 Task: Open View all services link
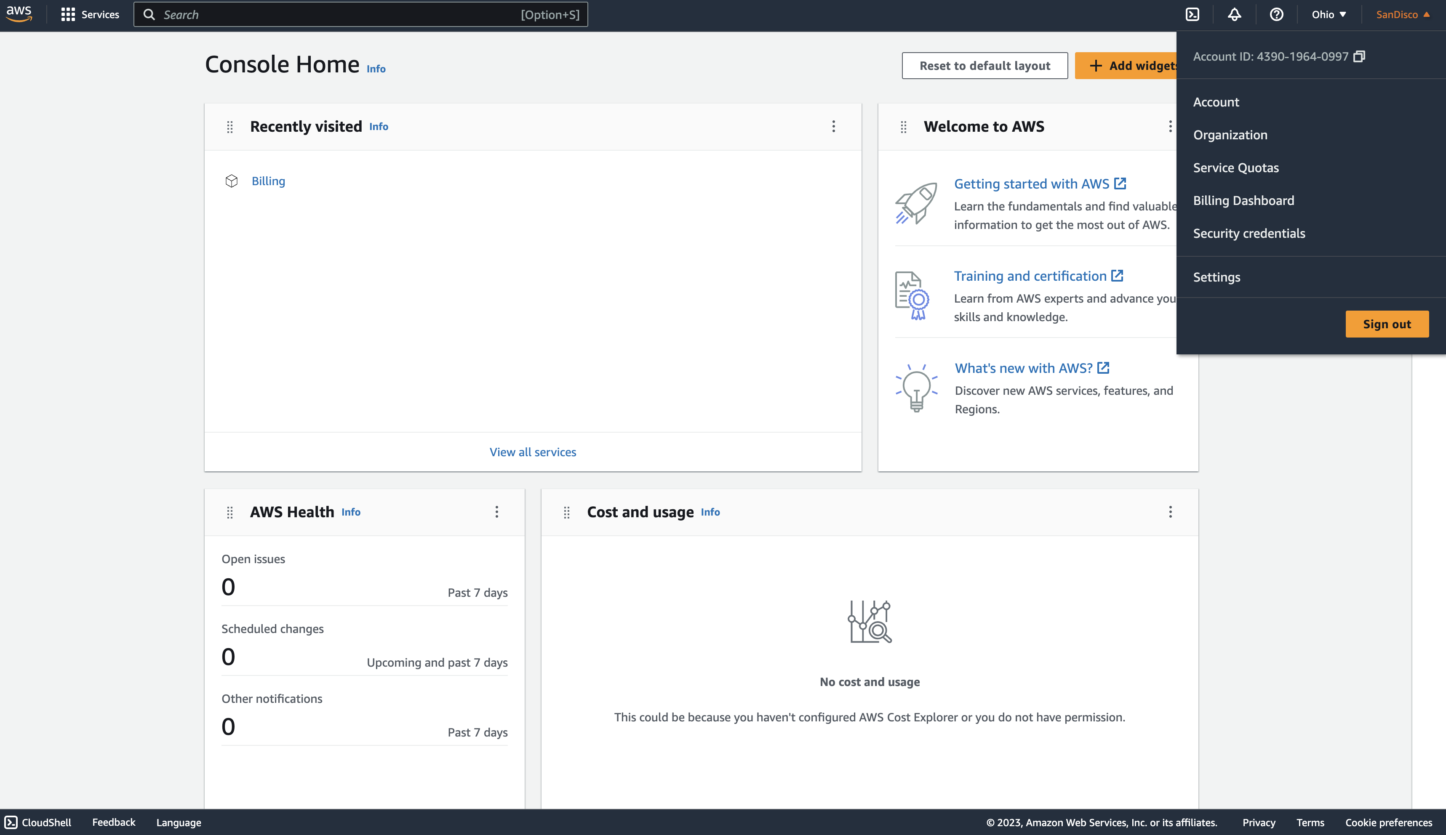(533, 452)
